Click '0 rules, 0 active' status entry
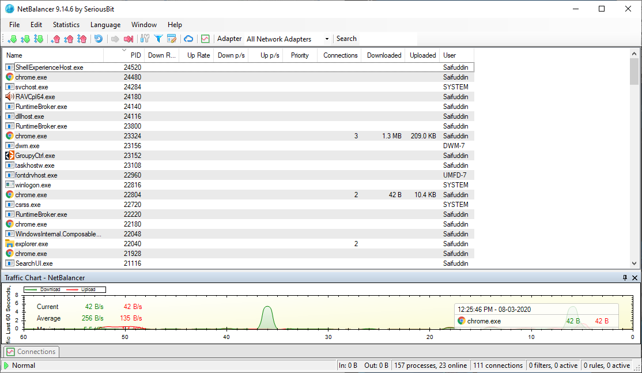642x373 pixels. pyautogui.click(x=607, y=366)
